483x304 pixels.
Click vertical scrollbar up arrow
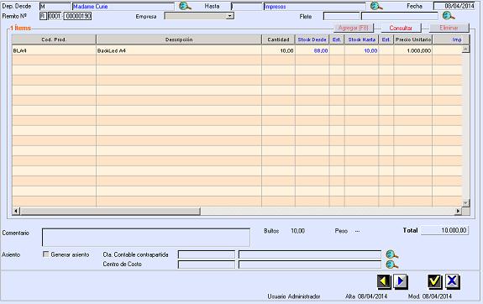[465, 49]
